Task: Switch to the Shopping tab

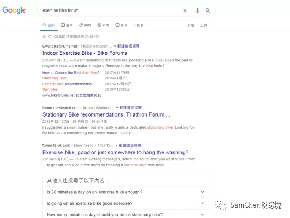Action: coord(85,25)
